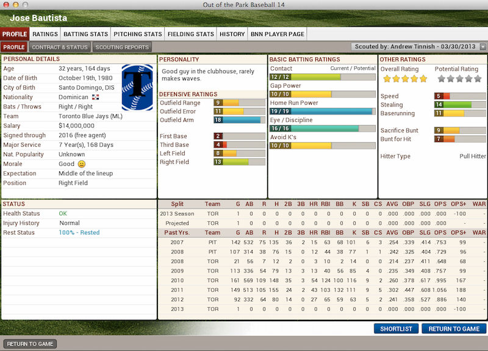Select the 2008 PIT stats row
The image size is (488, 351).
(322, 252)
